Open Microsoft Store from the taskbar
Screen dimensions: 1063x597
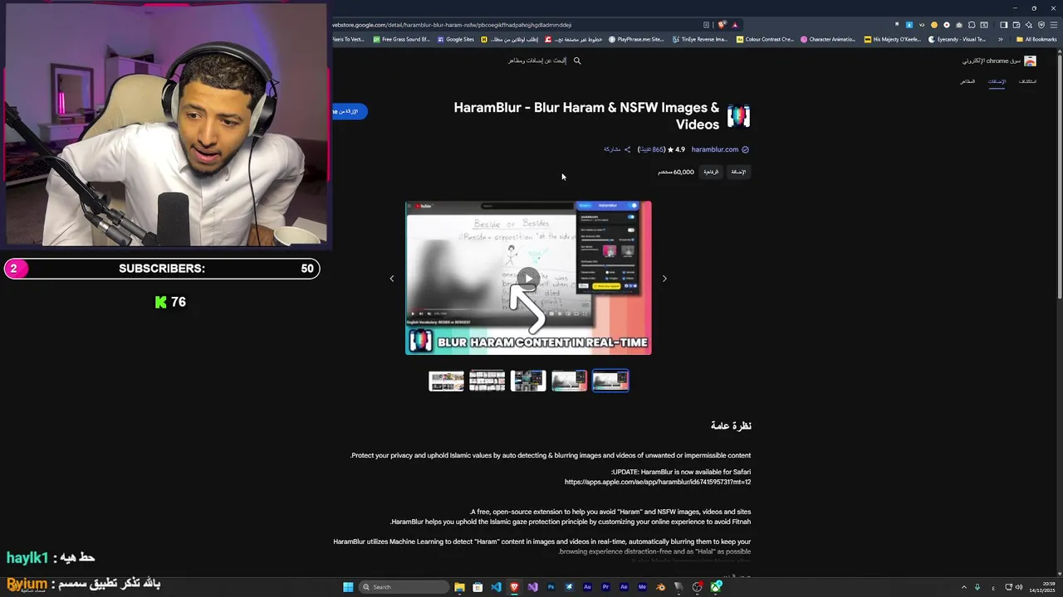point(478,587)
